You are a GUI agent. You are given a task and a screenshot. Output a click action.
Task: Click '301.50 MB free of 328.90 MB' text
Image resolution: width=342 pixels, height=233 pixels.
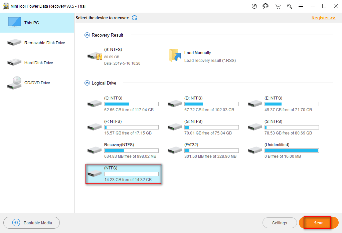point(210,156)
